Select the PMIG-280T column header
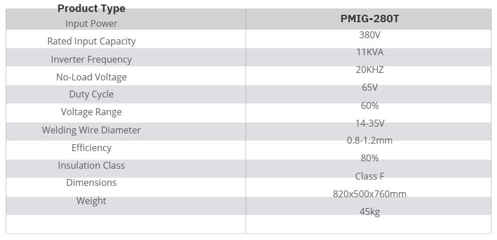Screen dimensions: 497x240 [369, 18]
